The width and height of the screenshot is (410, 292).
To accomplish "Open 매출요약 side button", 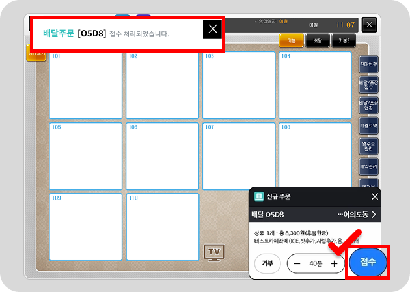I will pyautogui.click(x=368, y=126).
